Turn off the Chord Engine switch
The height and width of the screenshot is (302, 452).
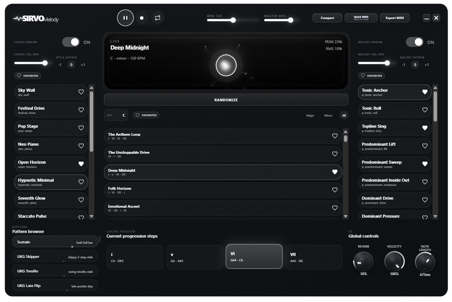coord(71,42)
